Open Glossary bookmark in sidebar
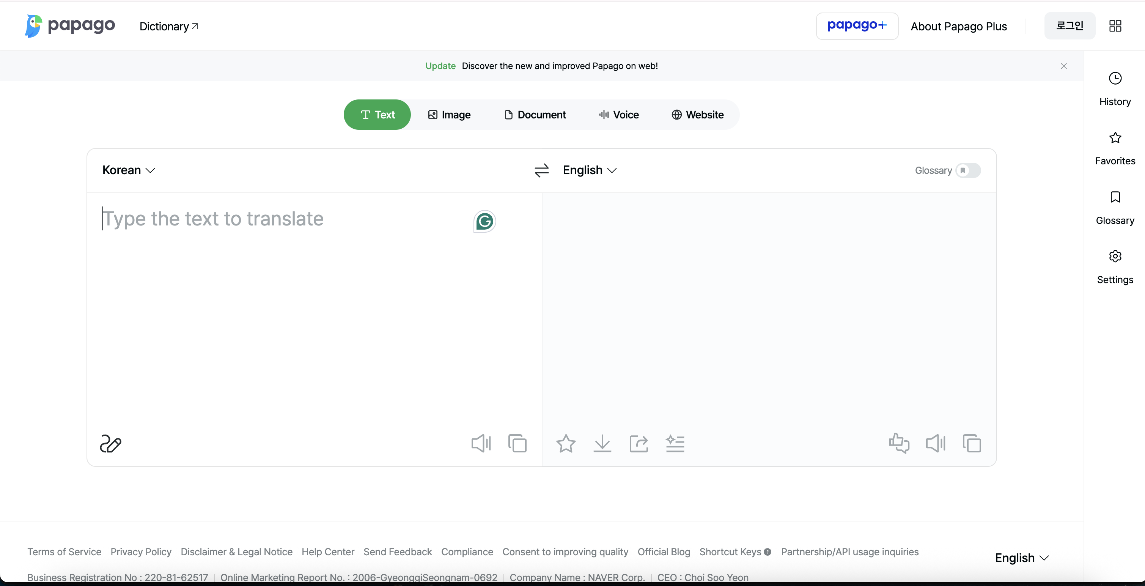Viewport: 1145px width, 586px height. (x=1115, y=197)
